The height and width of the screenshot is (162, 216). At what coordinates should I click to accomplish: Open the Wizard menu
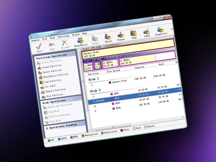click(x=76, y=35)
